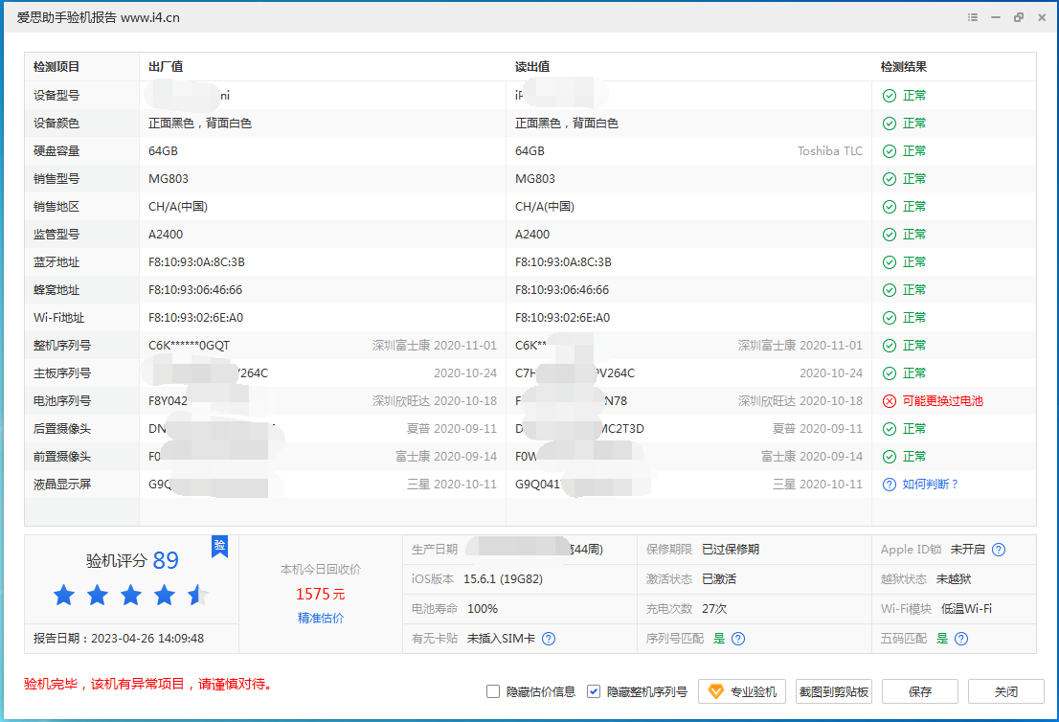Click the factory 64GB value

164,151
